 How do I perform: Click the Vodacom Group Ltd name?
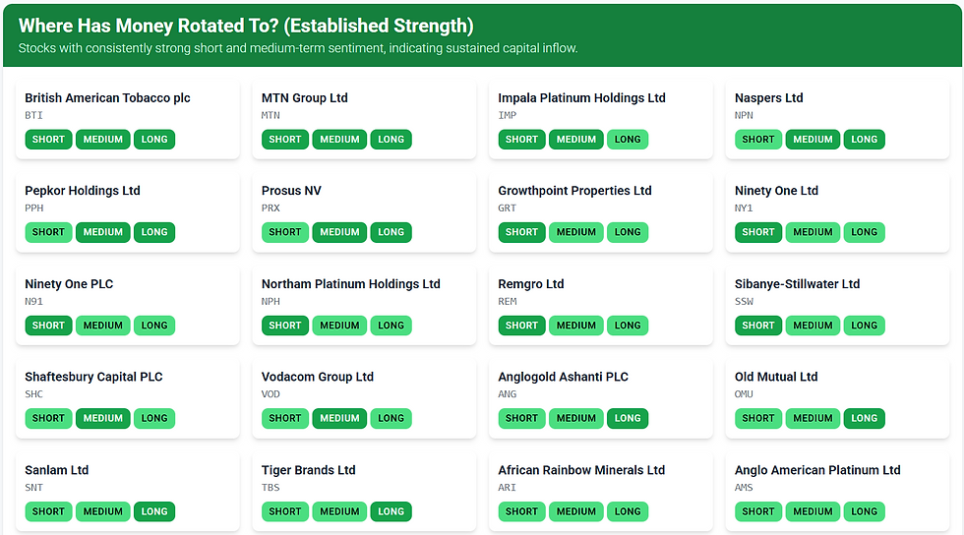pyautogui.click(x=317, y=377)
